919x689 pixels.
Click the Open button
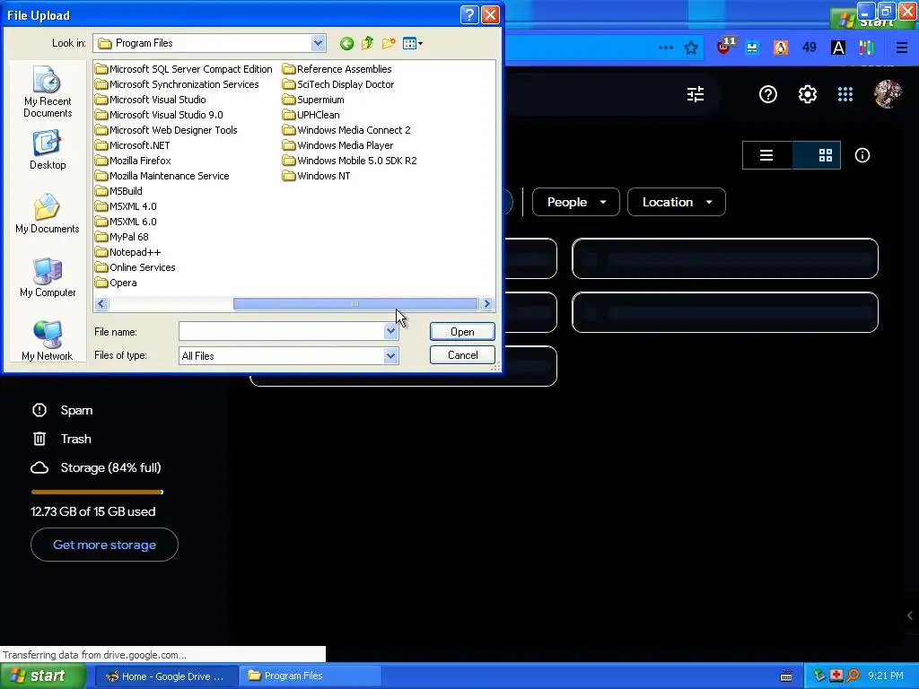462,332
